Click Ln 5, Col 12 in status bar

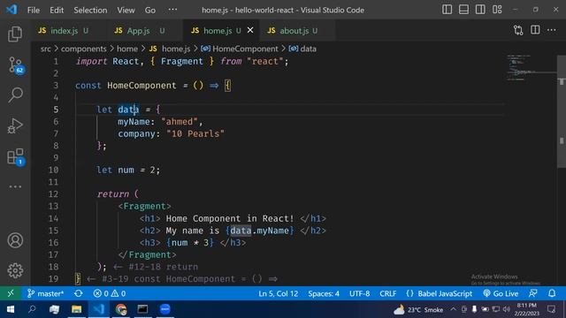(x=278, y=293)
